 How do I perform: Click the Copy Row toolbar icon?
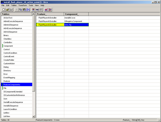pyautogui.click(x=37, y=10)
